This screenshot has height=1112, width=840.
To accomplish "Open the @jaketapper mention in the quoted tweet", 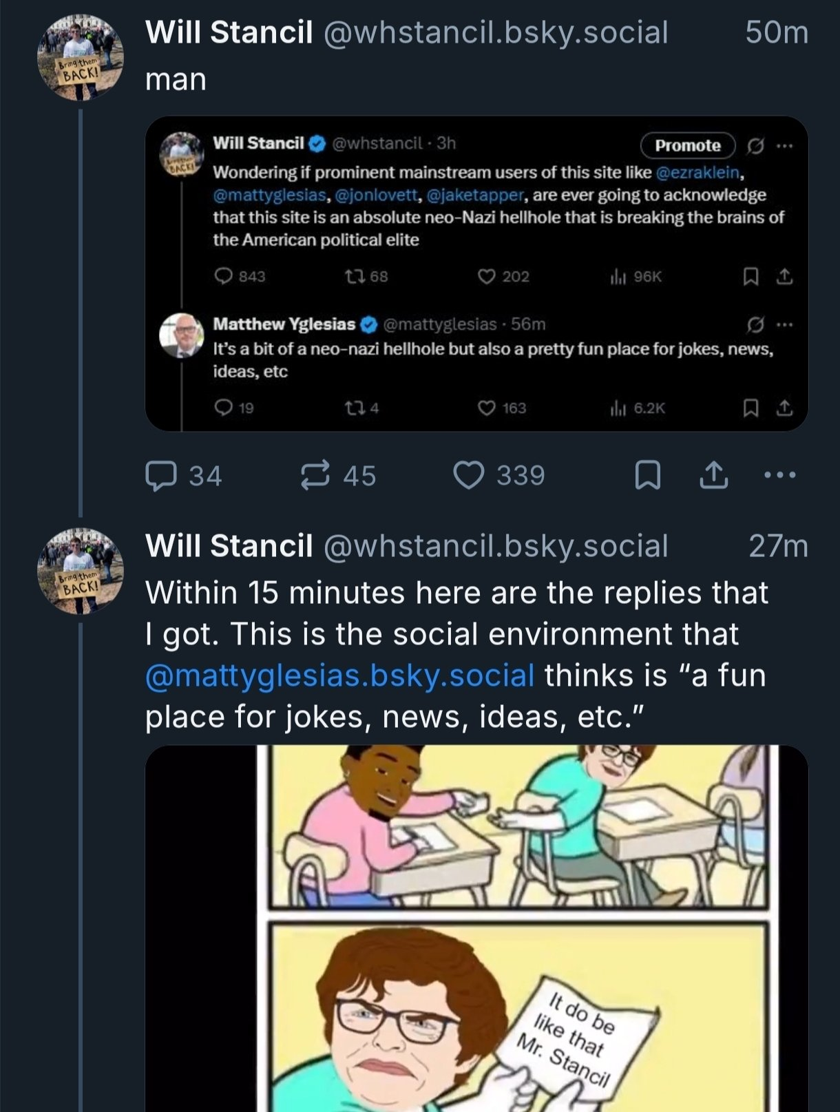I will tap(476, 195).
